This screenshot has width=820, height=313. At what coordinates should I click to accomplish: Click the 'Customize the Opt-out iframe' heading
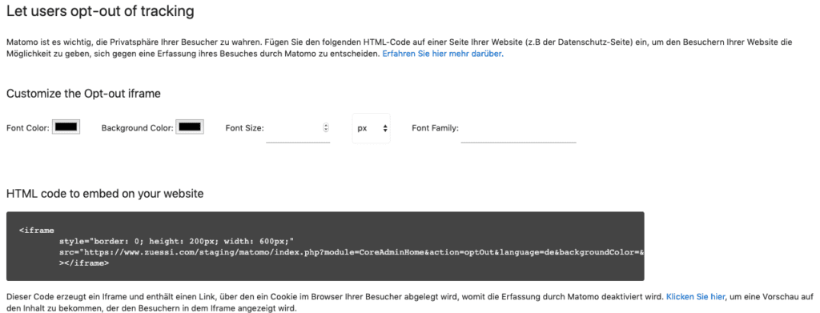point(83,94)
